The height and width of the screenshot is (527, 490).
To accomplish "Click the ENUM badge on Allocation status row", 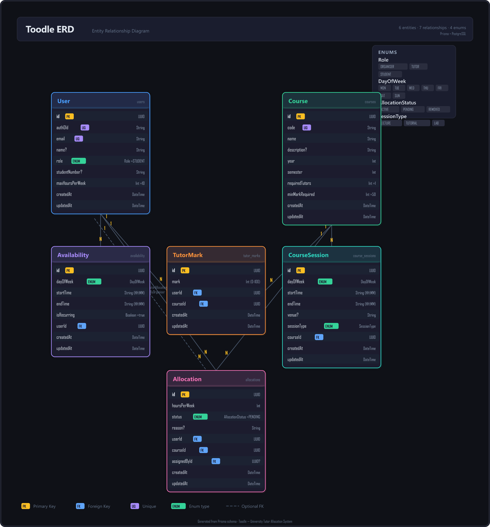I will pyautogui.click(x=200, y=417).
